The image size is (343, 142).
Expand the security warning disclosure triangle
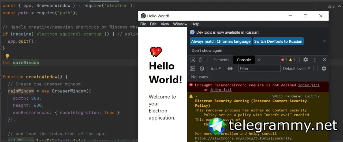pyautogui.click(x=196, y=96)
